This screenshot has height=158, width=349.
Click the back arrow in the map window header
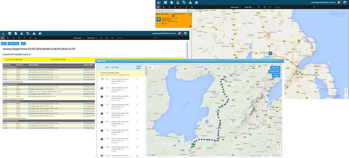[158, 3]
